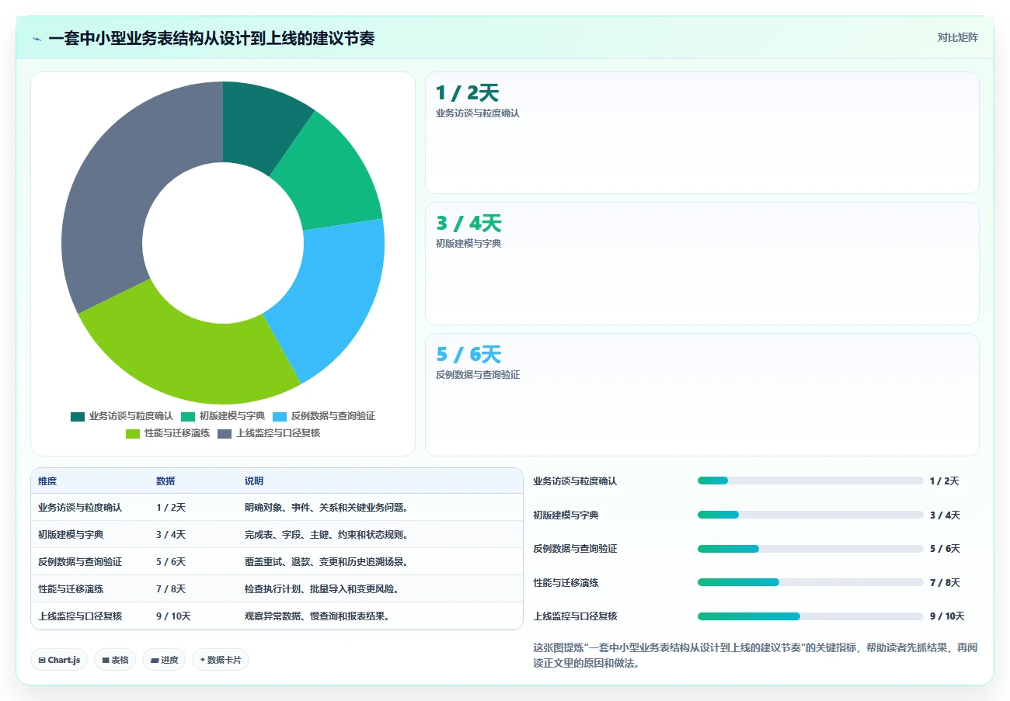The width and height of the screenshot is (1010, 701).
Task: Click the 初版建模与字典 progress bar
Action: tap(810, 515)
